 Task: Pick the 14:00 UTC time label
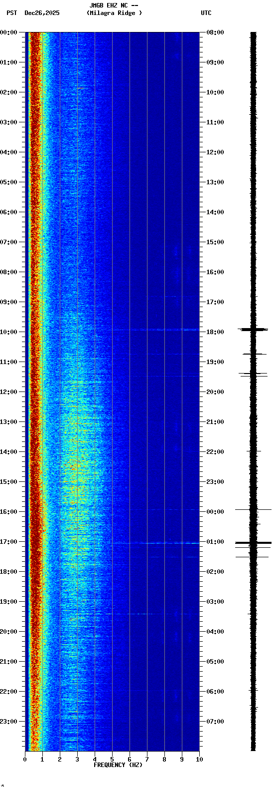pos(215,212)
